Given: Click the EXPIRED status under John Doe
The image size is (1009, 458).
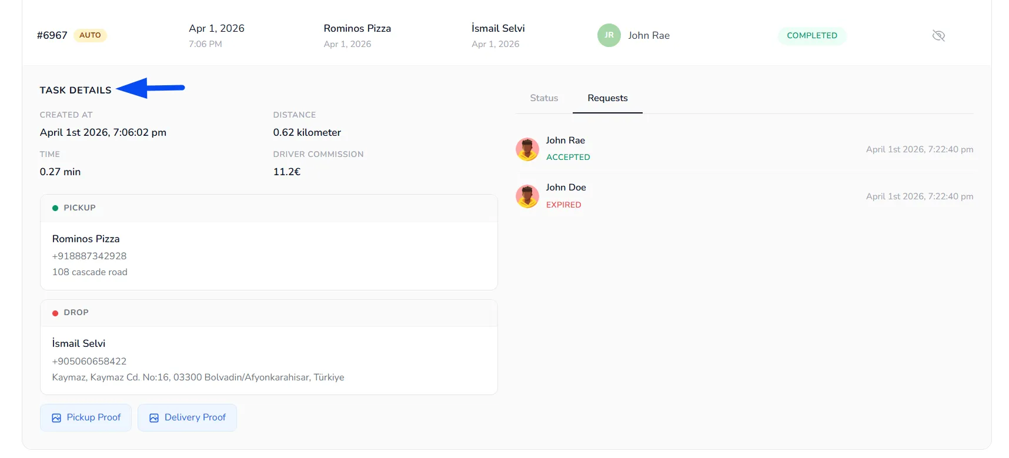Looking at the screenshot, I should (563, 205).
